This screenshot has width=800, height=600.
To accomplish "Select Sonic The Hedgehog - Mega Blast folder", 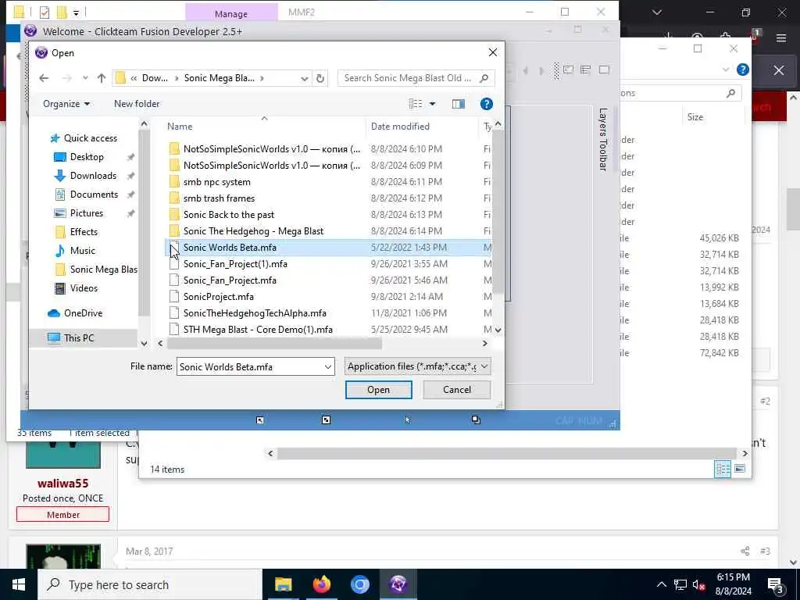I will coord(253,231).
